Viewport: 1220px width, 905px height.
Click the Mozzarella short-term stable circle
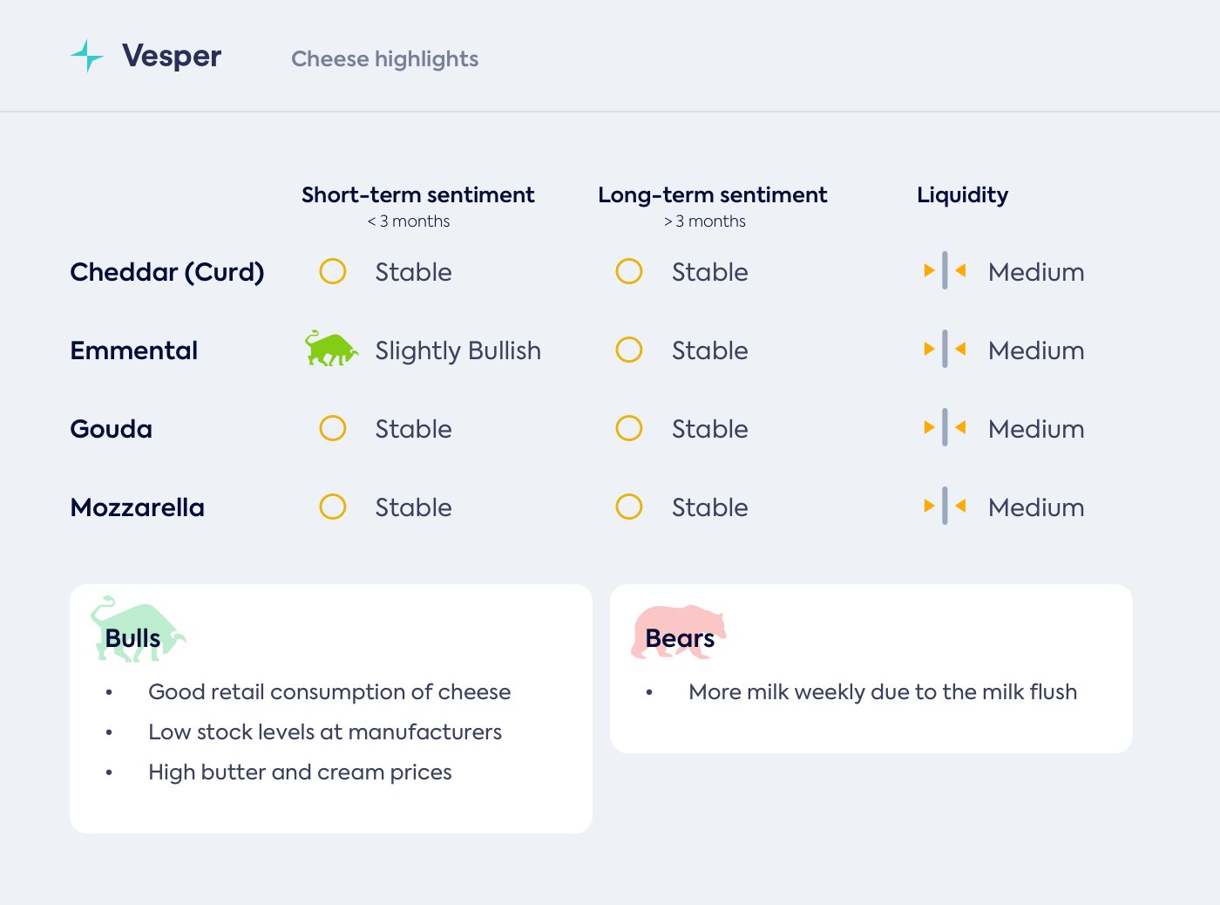pyautogui.click(x=333, y=507)
